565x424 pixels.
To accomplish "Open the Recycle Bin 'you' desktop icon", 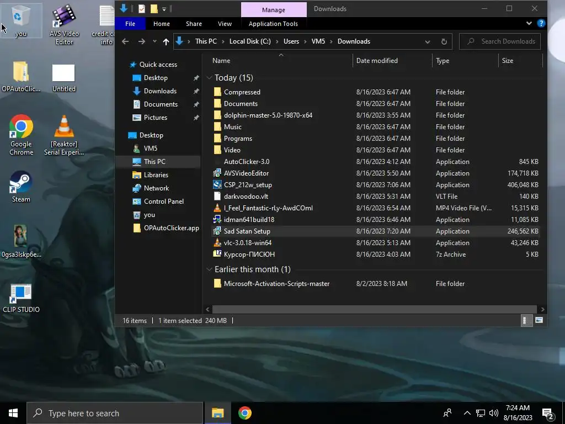I will pos(20,21).
